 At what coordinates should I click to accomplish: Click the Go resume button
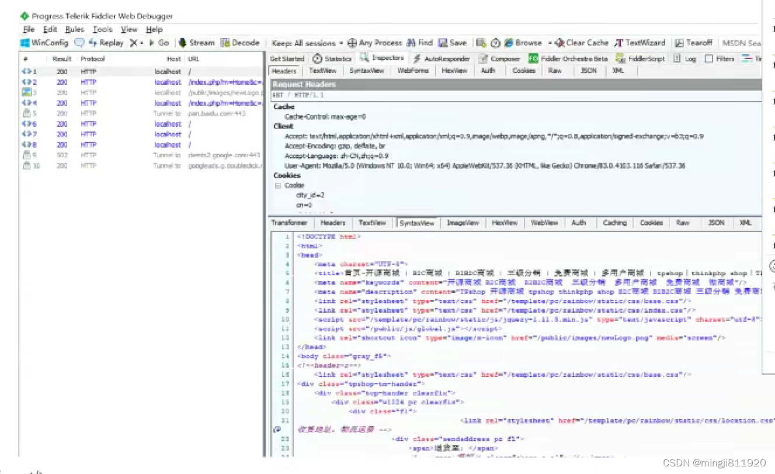click(159, 43)
